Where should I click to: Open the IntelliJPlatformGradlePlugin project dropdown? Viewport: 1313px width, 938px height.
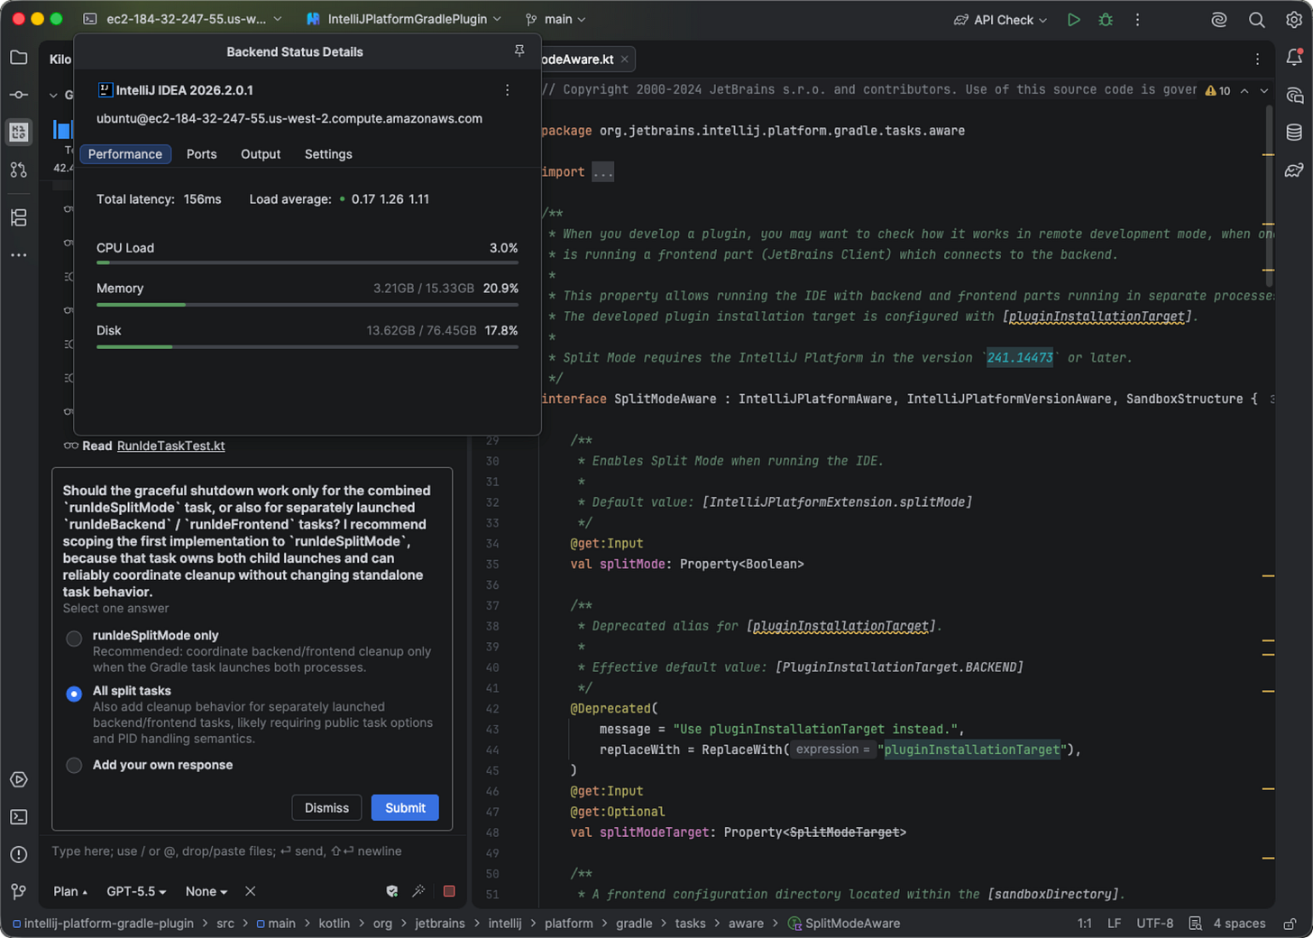(404, 19)
